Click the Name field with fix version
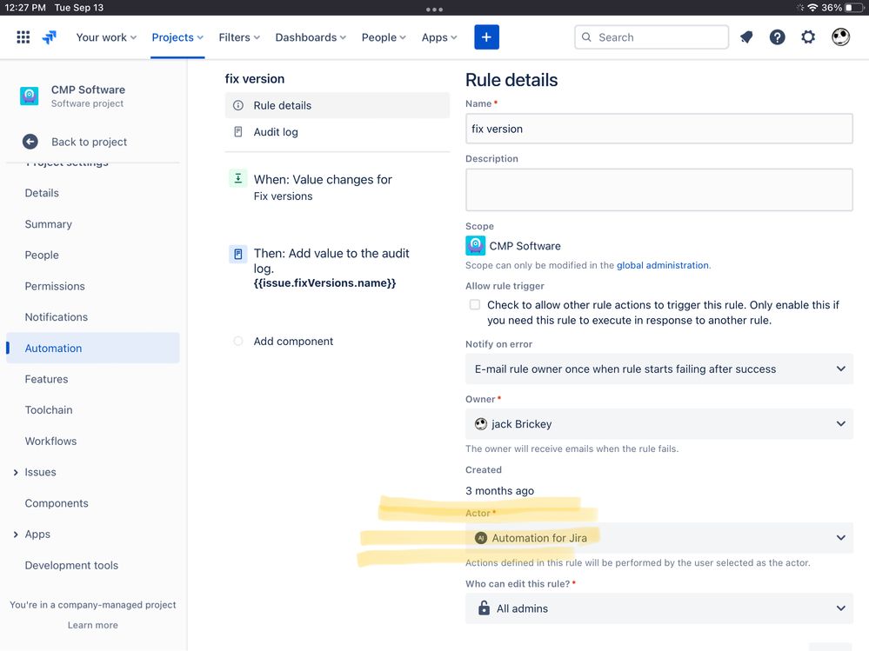Image resolution: width=869 pixels, height=651 pixels. coord(659,129)
